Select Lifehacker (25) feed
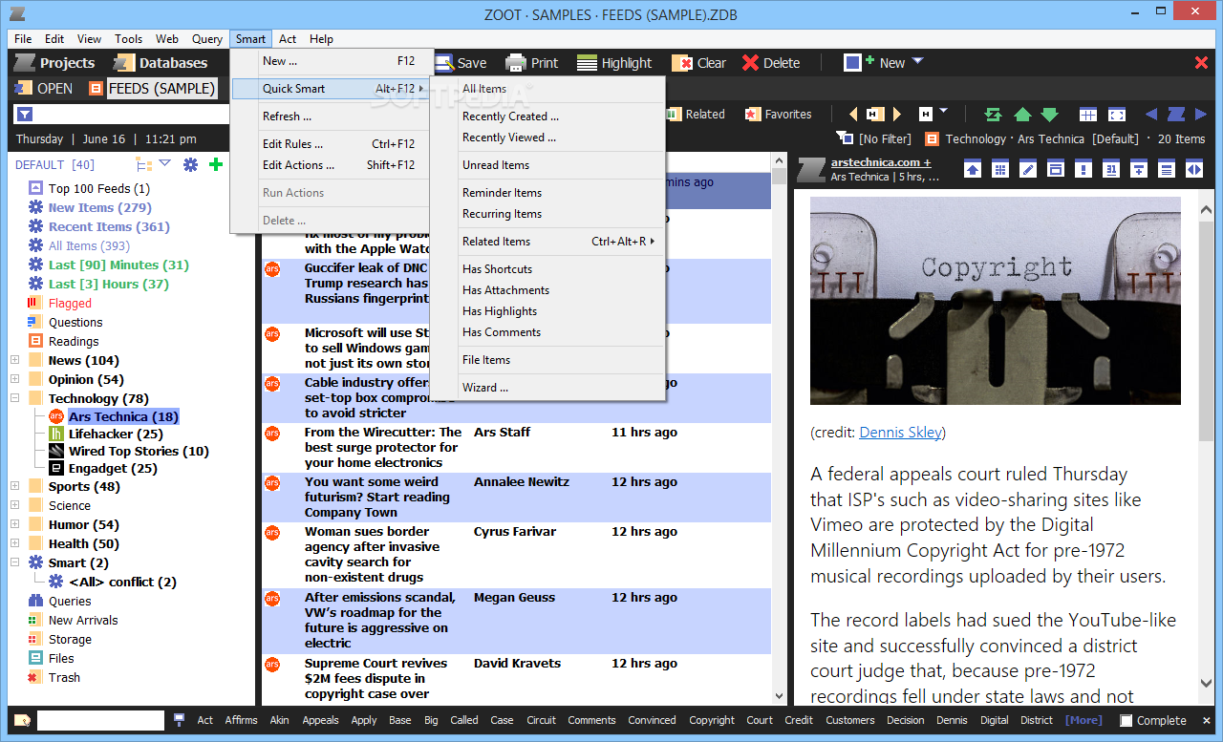This screenshot has height=742, width=1223. (116, 434)
